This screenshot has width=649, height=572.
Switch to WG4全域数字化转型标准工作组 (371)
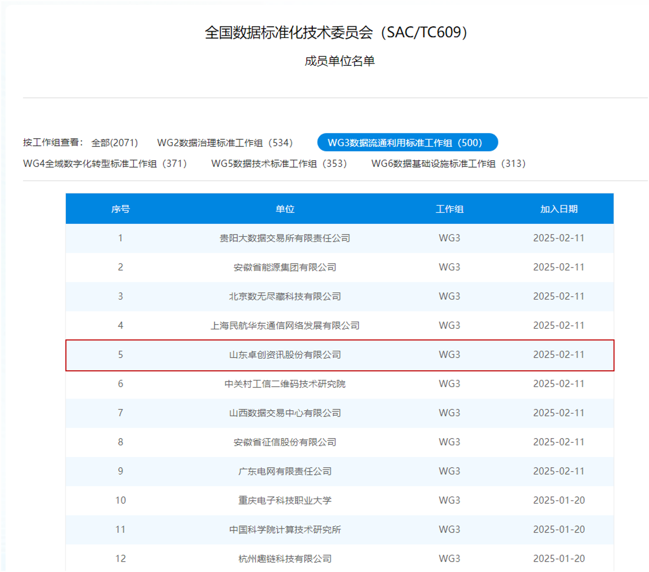tap(105, 164)
